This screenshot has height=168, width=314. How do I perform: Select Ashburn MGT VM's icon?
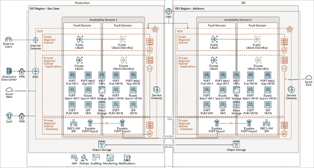[x=236, y=75]
